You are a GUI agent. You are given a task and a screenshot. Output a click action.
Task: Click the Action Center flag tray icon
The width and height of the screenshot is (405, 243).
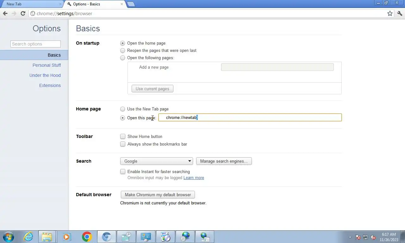tap(358, 237)
